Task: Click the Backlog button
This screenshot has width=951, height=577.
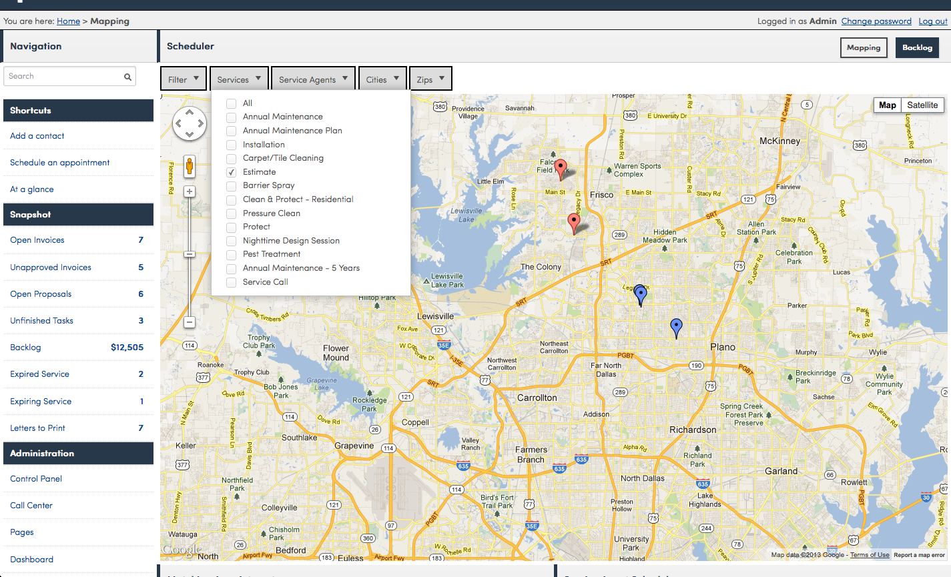Action: click(x=917, y=47)
